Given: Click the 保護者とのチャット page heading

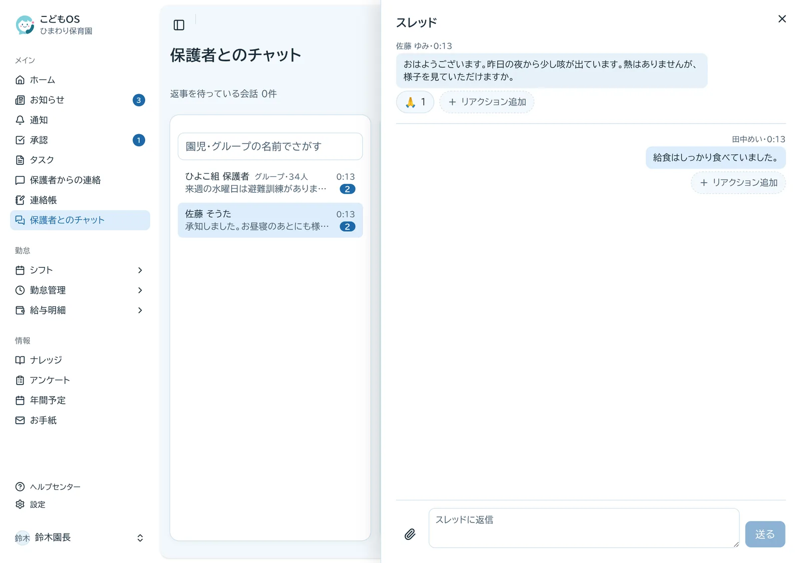Looking at the screenshot, I should coord(236,55).
